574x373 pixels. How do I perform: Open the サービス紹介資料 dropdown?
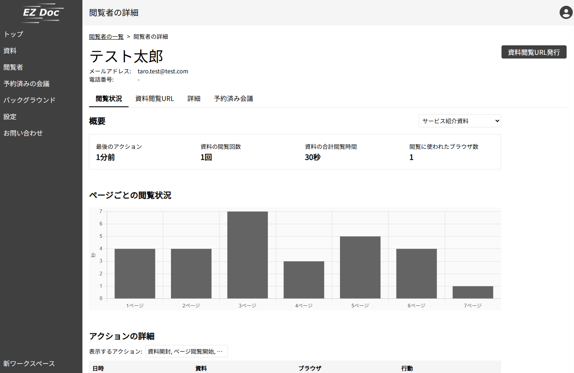pyautogui.click(x=459, y=121)
